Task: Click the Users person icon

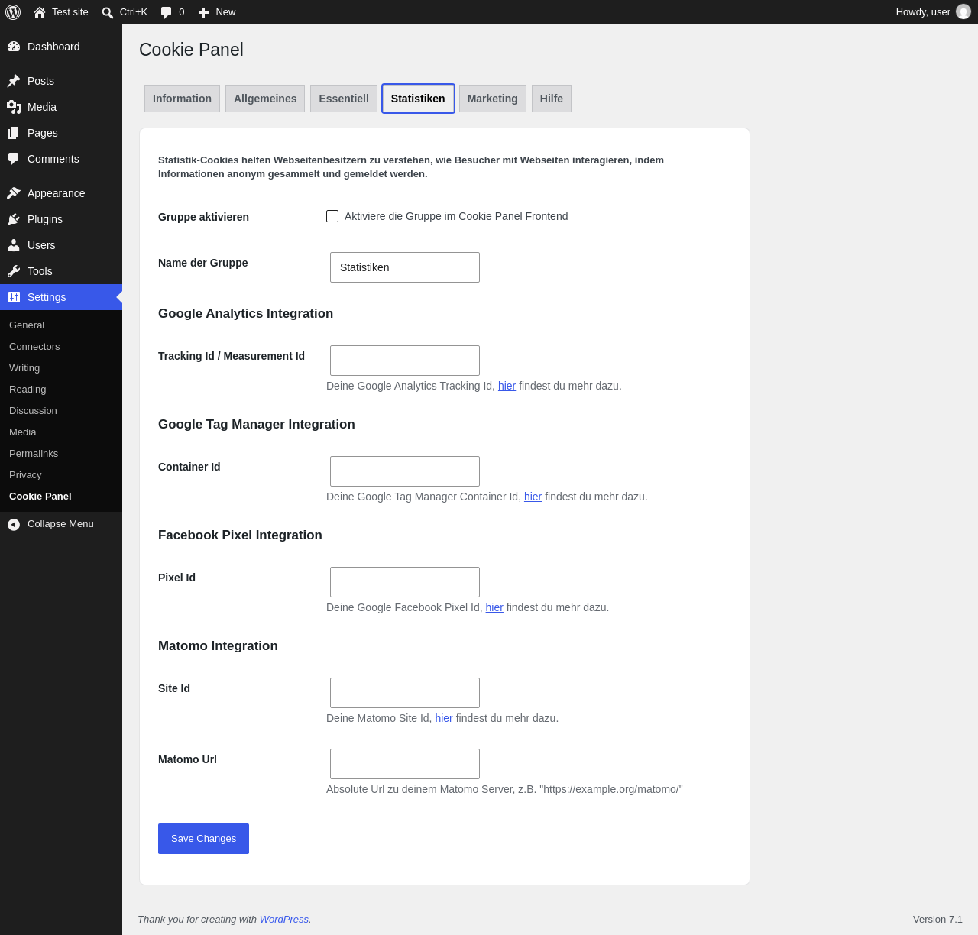Action: (x=14, y=245)
